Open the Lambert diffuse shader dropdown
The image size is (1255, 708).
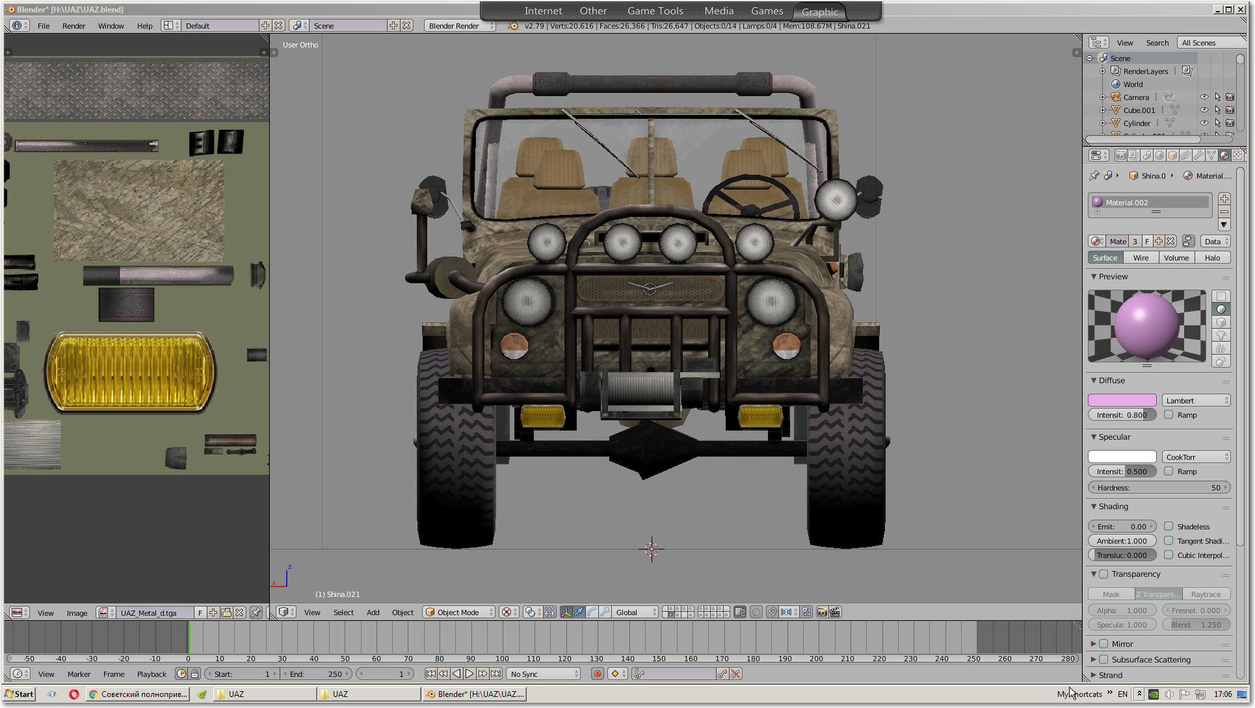click(x=1196, y=400)
